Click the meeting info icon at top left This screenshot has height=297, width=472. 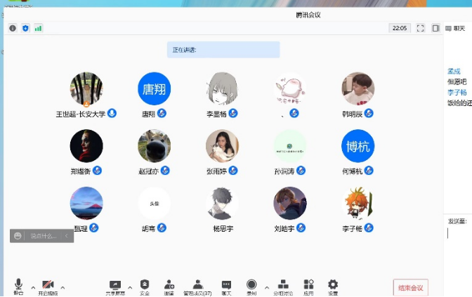click(13, 28)
